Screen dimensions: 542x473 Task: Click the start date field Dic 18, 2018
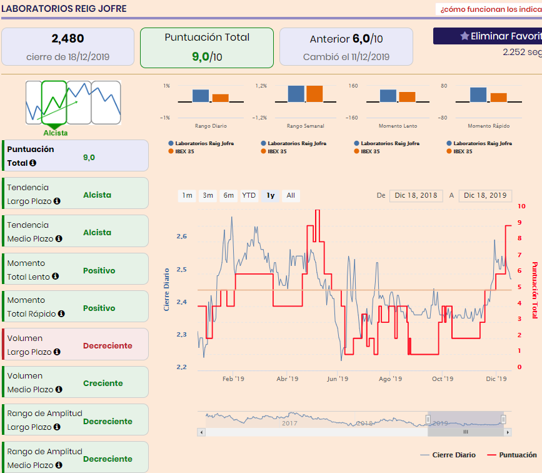(x=416, y=195)
